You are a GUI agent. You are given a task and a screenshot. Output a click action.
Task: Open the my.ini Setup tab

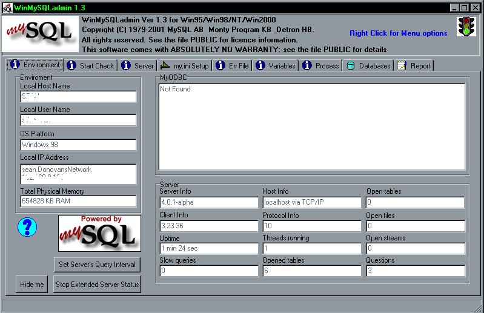185,65
